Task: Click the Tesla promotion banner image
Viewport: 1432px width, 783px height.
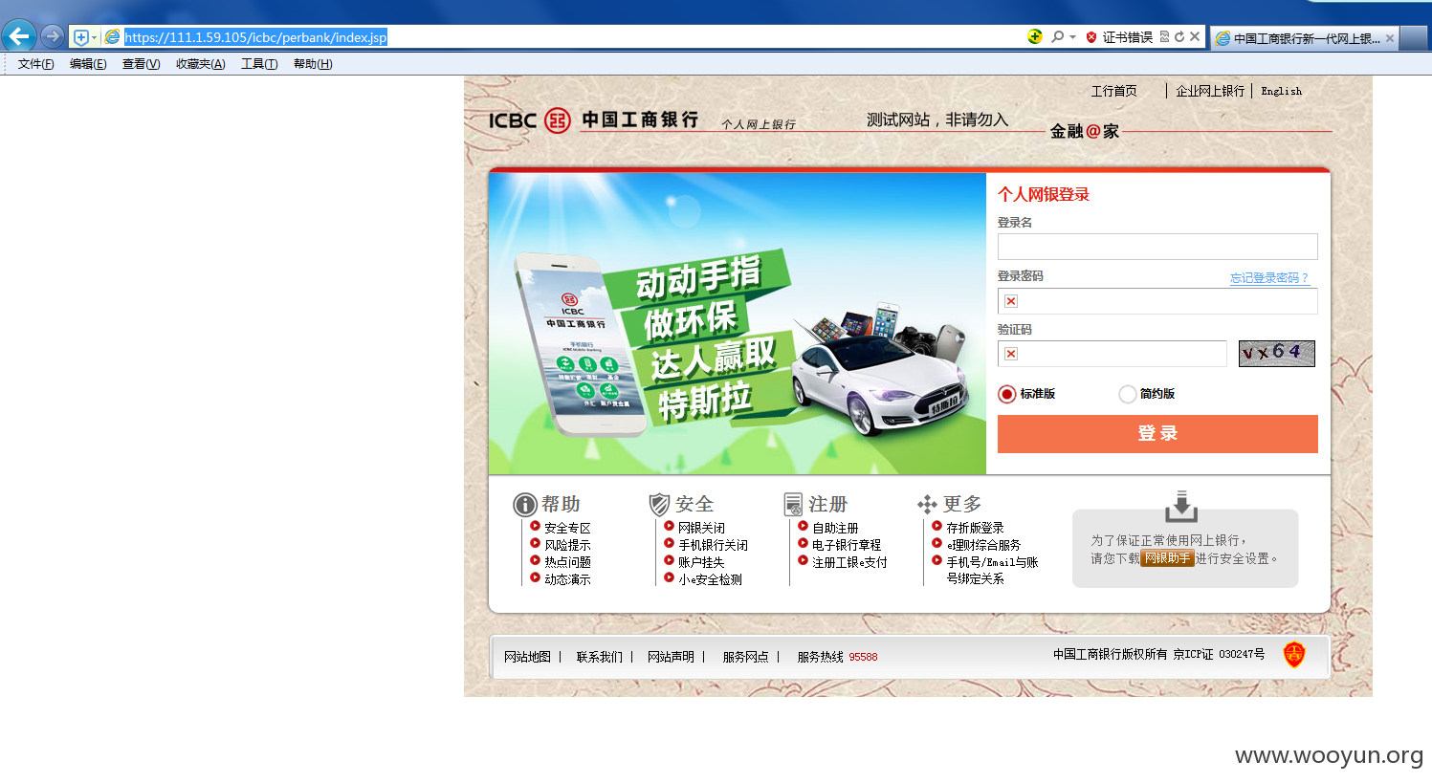Action: tap(738, 323)
